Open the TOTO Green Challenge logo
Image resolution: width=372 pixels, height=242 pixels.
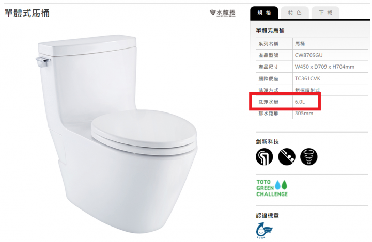272,188
